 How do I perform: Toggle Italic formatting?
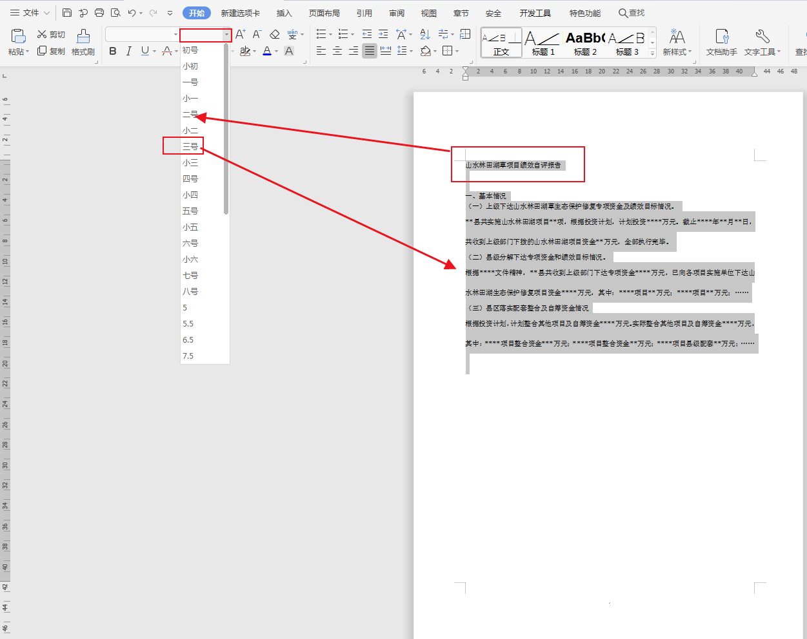point(129,51)
